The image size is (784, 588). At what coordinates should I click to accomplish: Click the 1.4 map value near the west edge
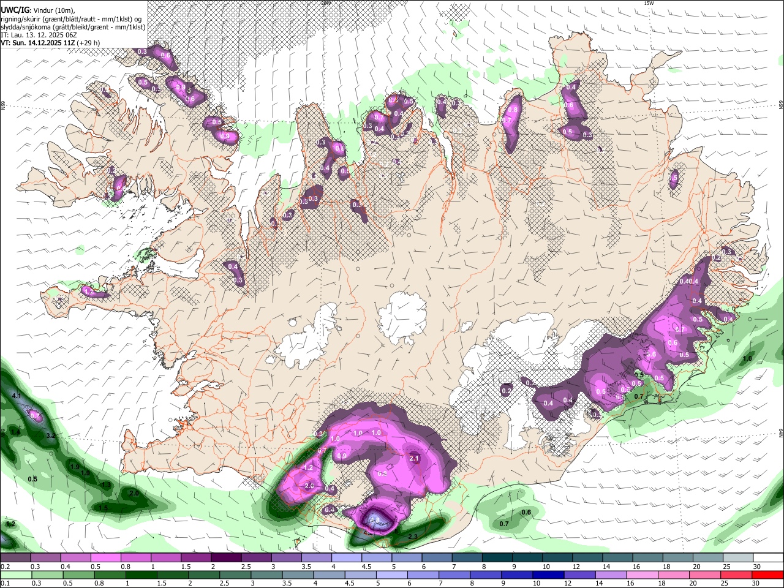point(15,432)
